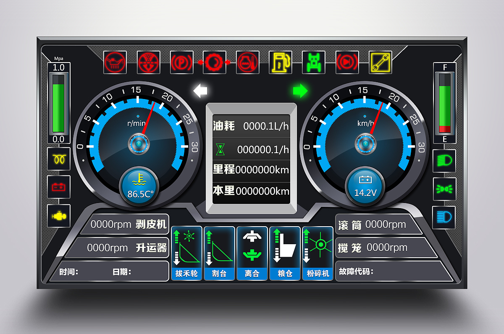Screen dimensions: 504x334
Task: Click the green hourglass working hours icon
Action: pos(220,149)
